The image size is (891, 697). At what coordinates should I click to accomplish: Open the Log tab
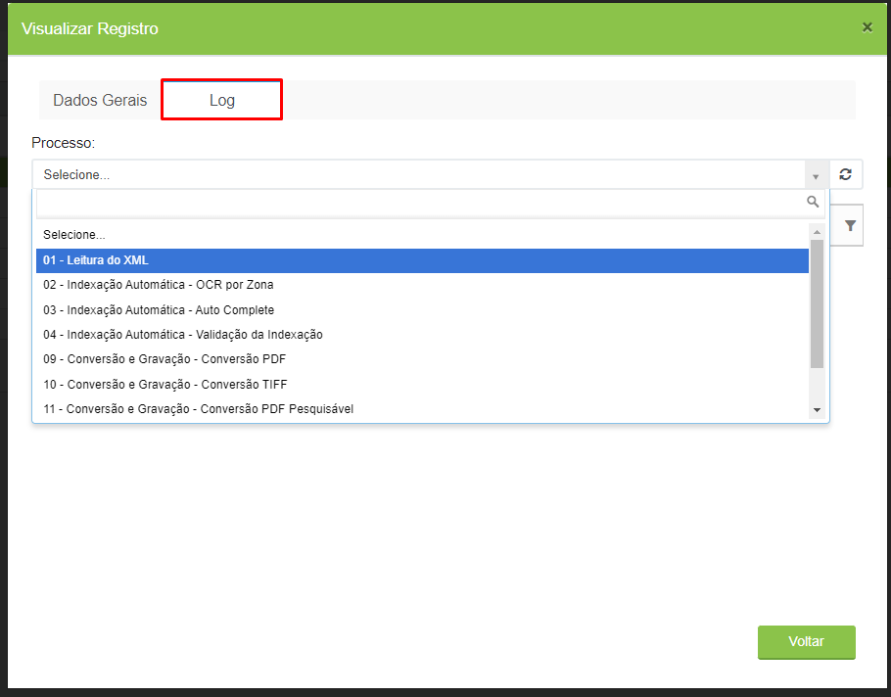[221, 100]
